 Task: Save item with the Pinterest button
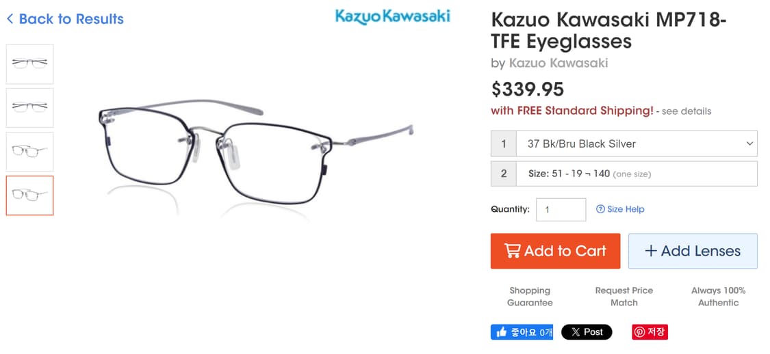point(650,332)
